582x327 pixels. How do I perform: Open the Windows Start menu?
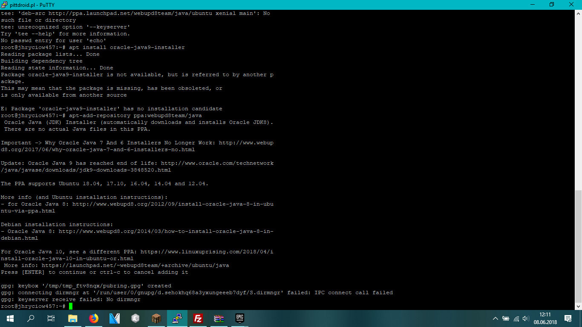tap(10, 318)
